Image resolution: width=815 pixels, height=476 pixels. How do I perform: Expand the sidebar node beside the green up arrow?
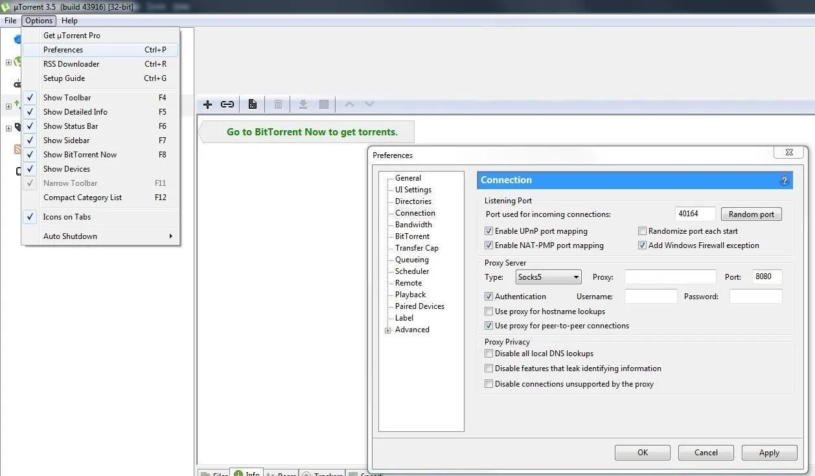pyautogui.click(x=8, y=106)
